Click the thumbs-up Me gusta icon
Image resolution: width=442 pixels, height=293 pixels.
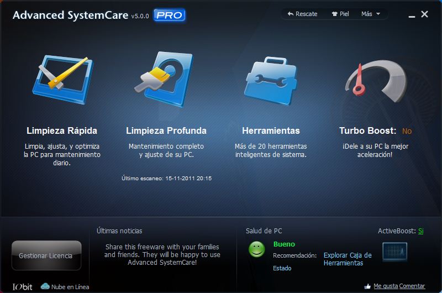[367, 286]
